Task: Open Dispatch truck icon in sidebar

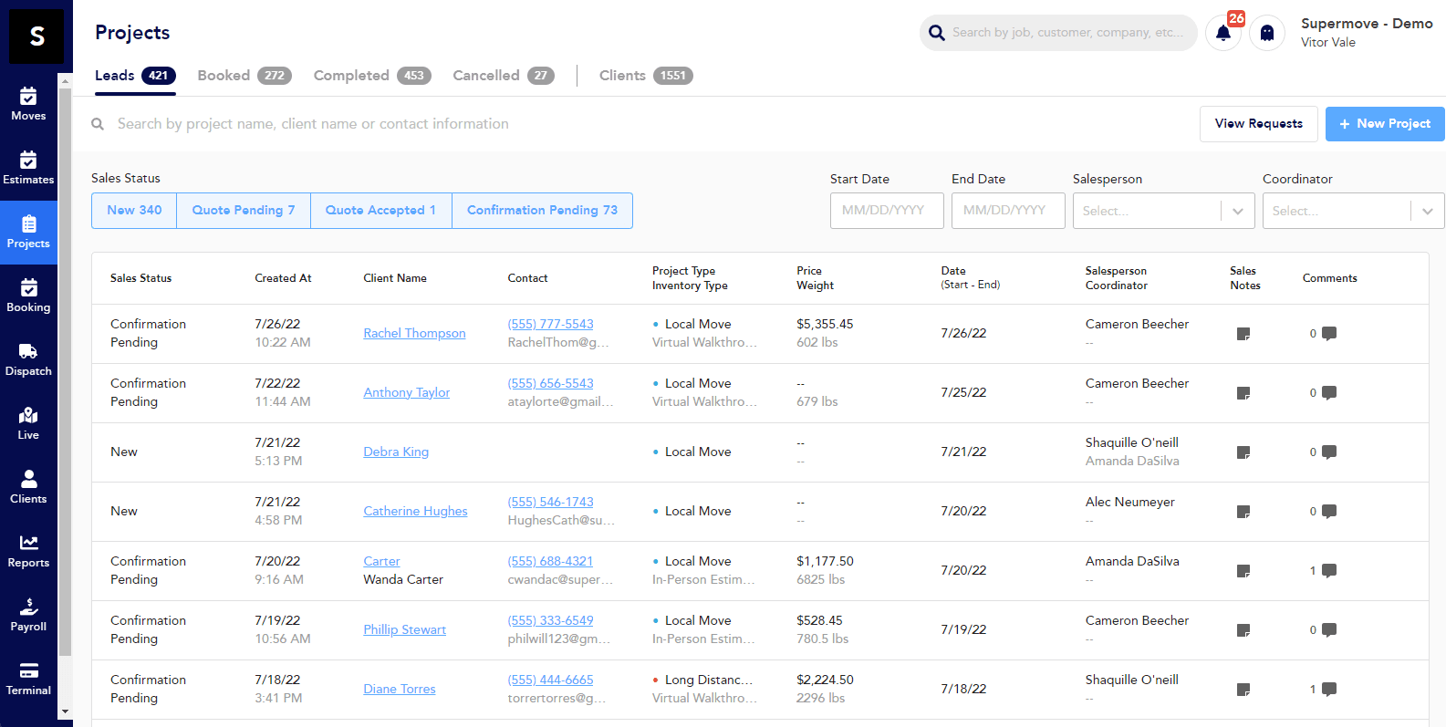Action: (x=28, y=359)
